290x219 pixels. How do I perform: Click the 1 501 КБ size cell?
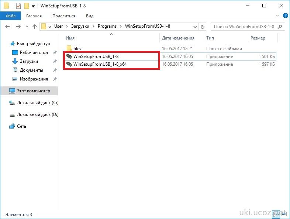(266, 57)
